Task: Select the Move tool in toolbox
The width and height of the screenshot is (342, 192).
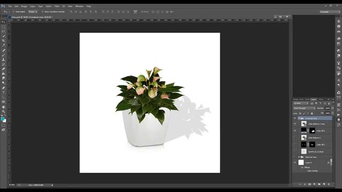Action: pyautogui.click(x=3, y=22)
